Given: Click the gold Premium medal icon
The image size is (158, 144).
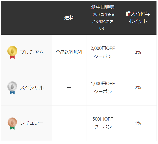Looking at the screenshot, I should pyautogui.click(x=12, y=52).
